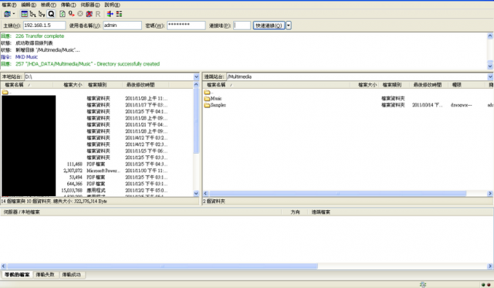Select local row of type Microsoft Power...
Image resolution: width=494 pixels, height=288 pixels.
tap(97, 171)
